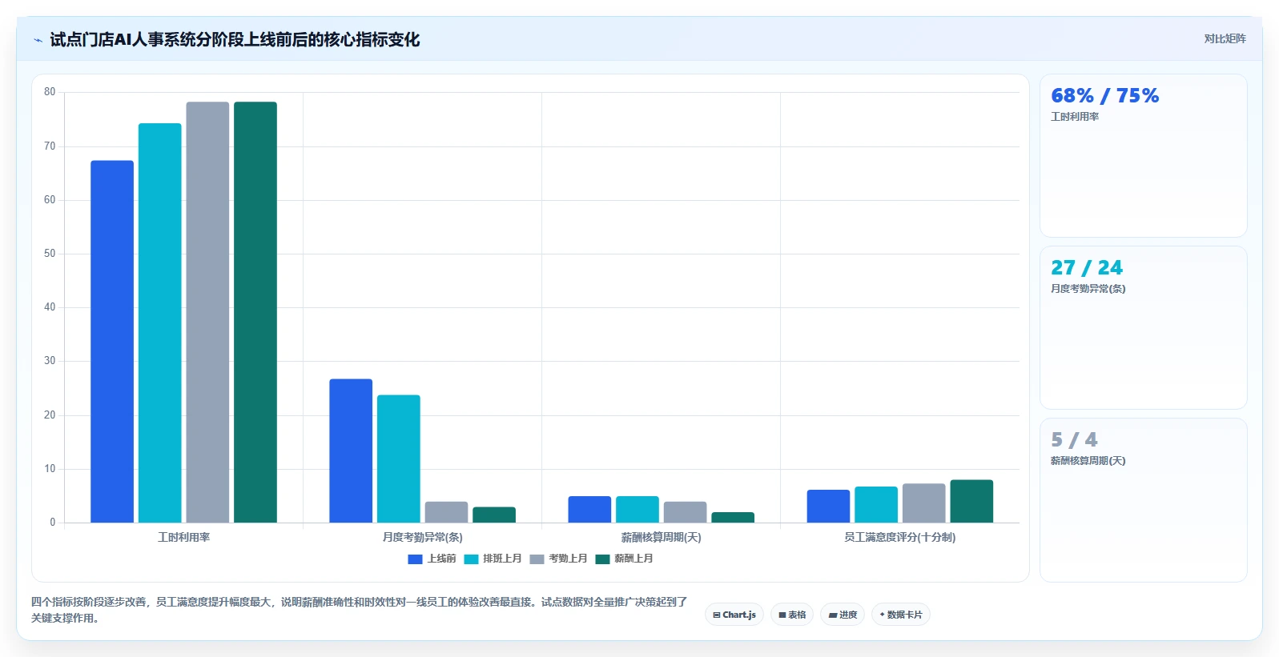Image resolution: width=1279 pixels, height=657 pixels.
Task: Click the 上线前 bar in 工时利用率
Action: 112,342
